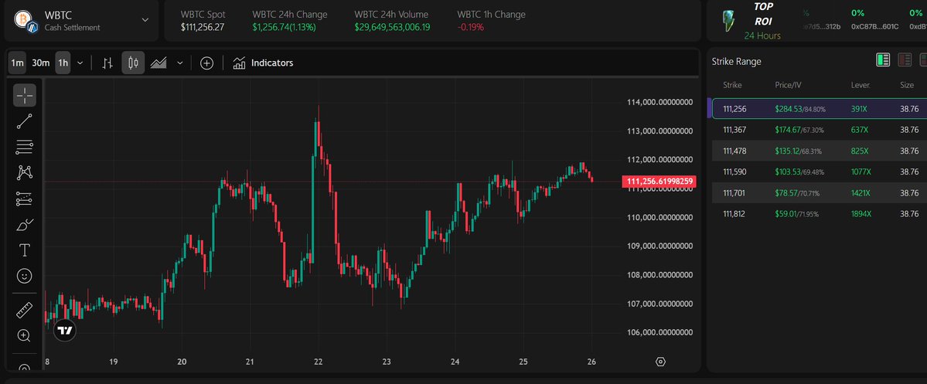Click the zoom in magnifier tool

tap(25, 335)
